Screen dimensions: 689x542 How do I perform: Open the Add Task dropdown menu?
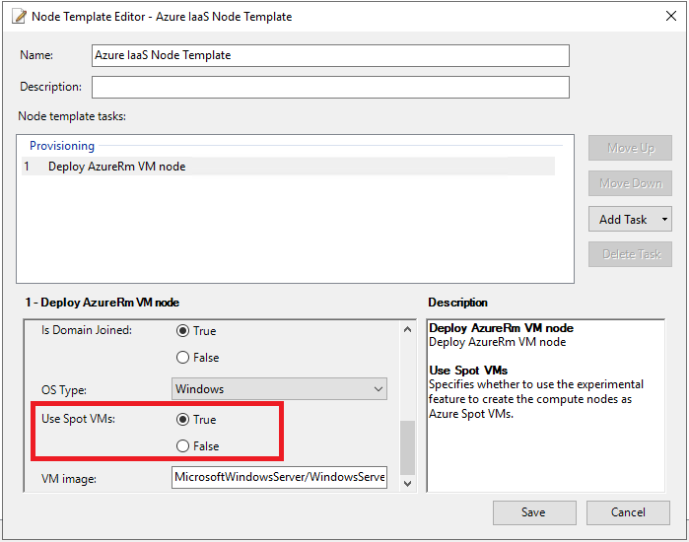pos(630,219)
